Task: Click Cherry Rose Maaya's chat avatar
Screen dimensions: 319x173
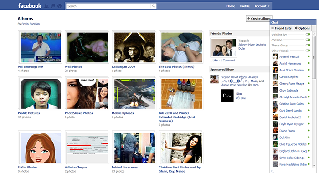Action: (275, 83)
